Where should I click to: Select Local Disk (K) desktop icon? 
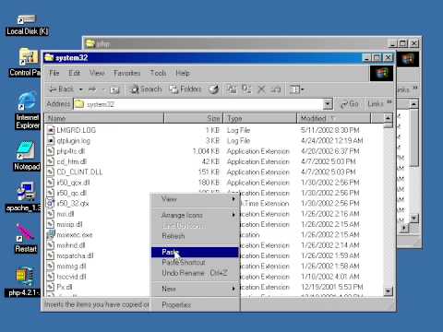point(27,25)
